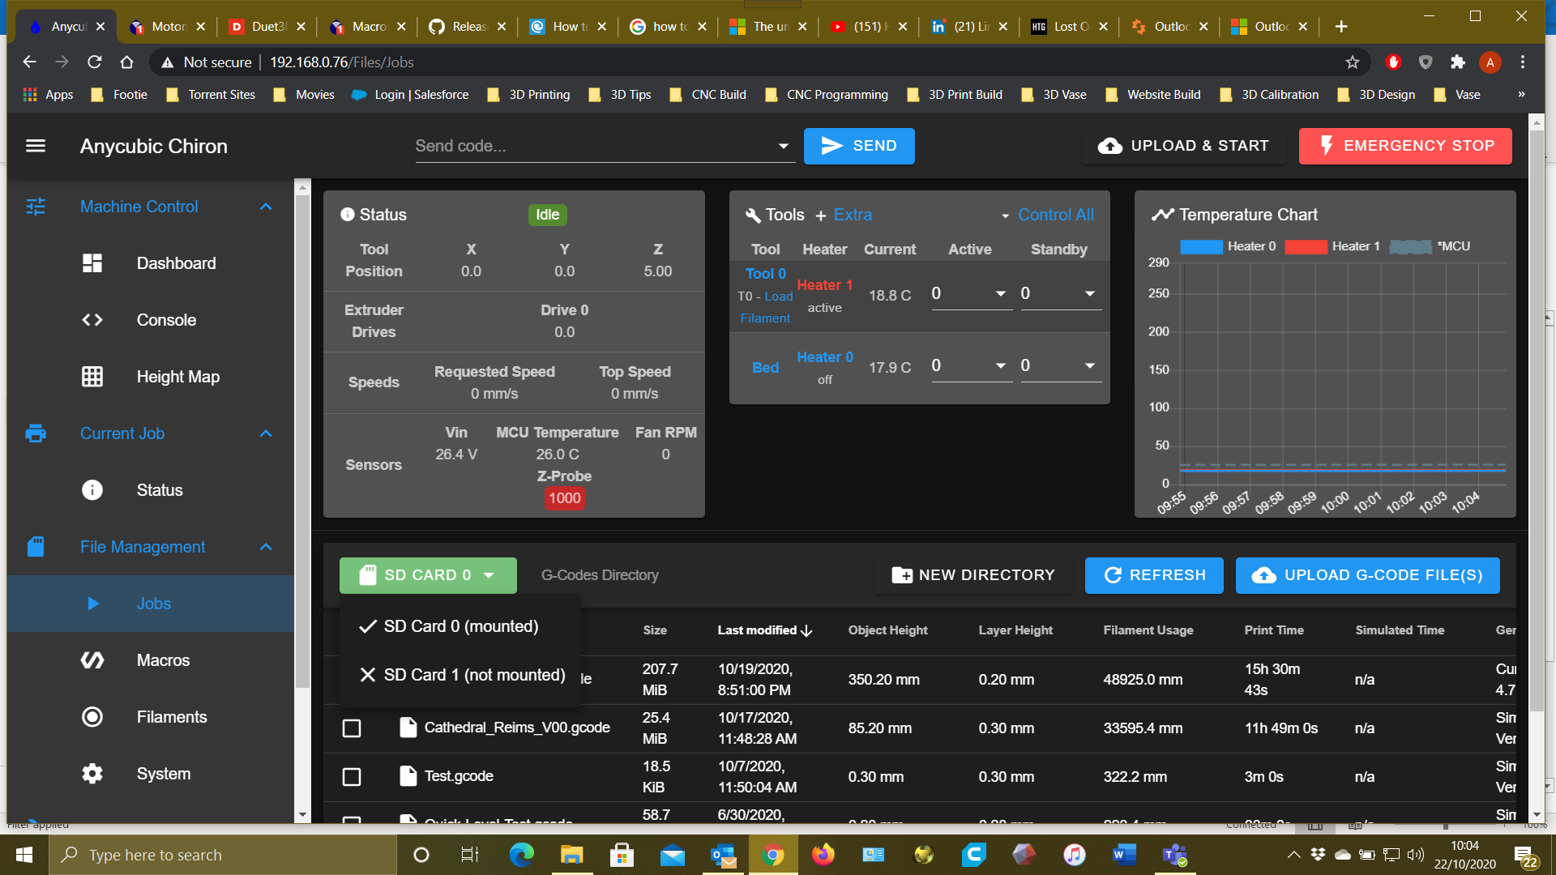Open File Explorer from taskbar
Screen dimensions: 1556x875
[x=571, y=855]
